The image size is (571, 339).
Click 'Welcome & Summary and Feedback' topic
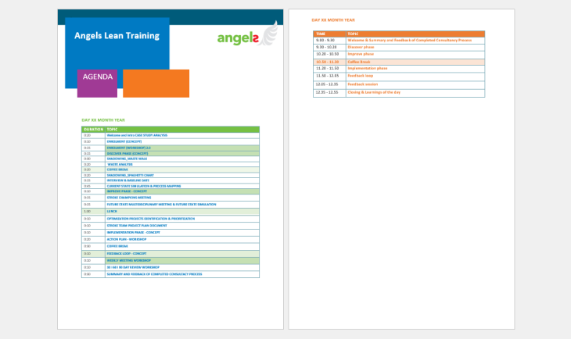coord(410,41)
